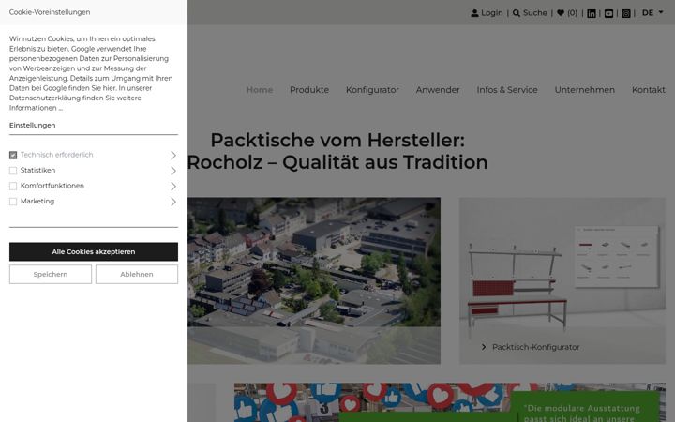Click the Einstellungen heading

[32, 126]
